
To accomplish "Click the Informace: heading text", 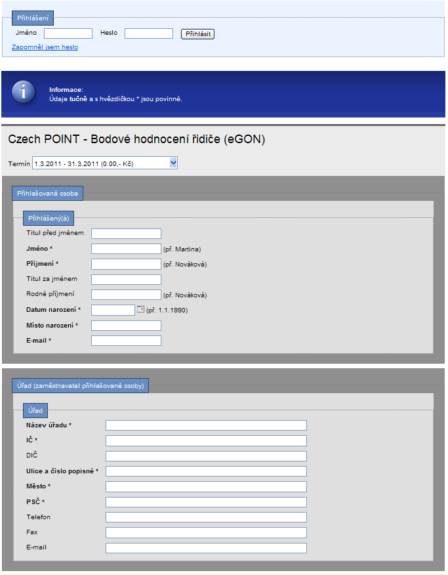I will tap(66, 90).
